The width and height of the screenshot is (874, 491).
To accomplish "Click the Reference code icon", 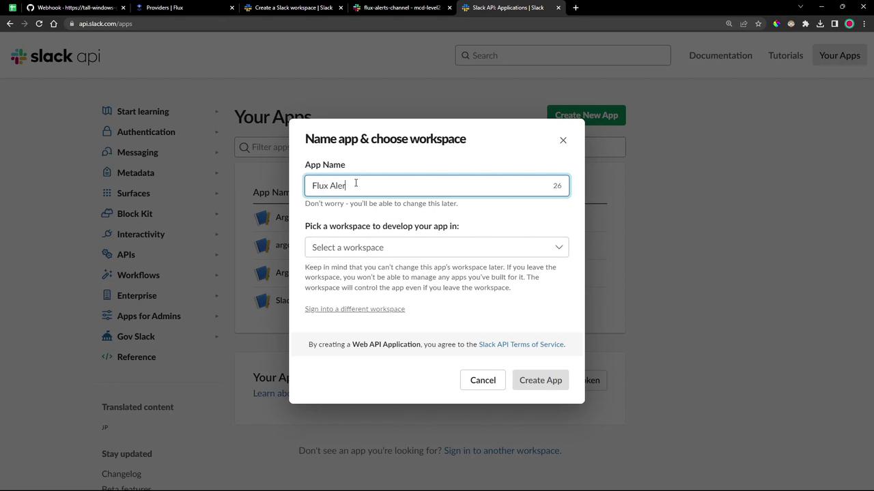I will coord(107,357).
